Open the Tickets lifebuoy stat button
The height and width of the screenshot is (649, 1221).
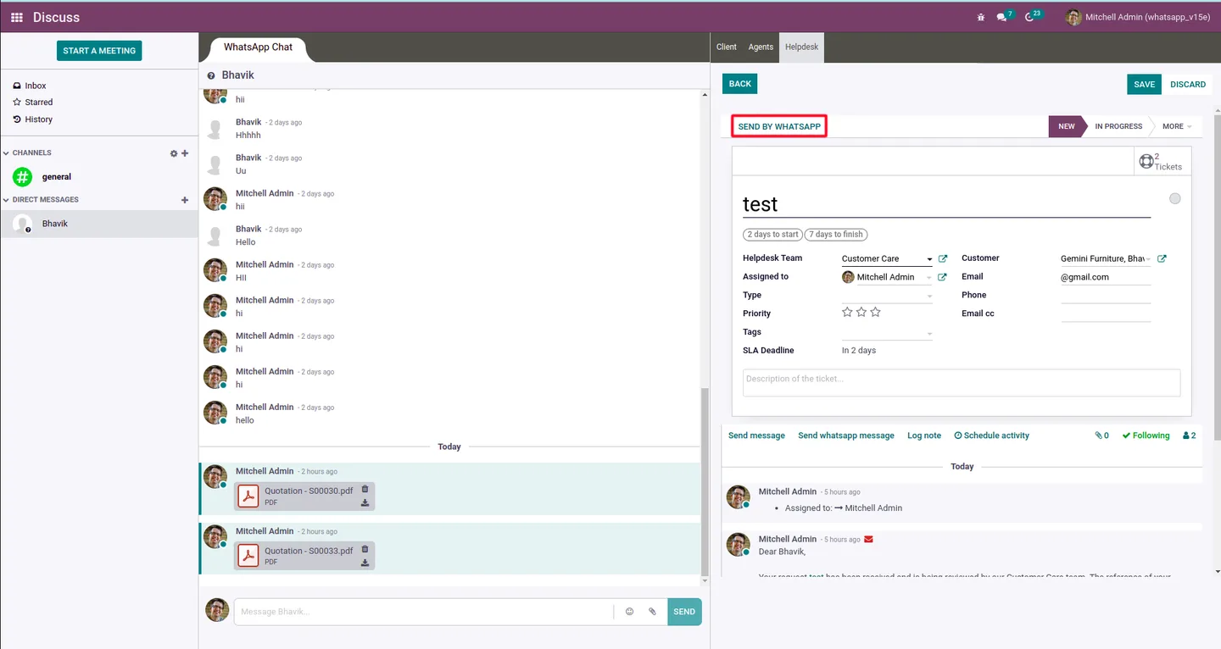point(1162,161)
